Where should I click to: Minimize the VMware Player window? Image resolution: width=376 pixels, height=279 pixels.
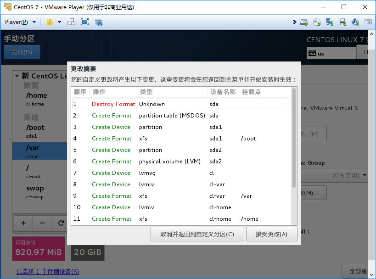(323, 7)
